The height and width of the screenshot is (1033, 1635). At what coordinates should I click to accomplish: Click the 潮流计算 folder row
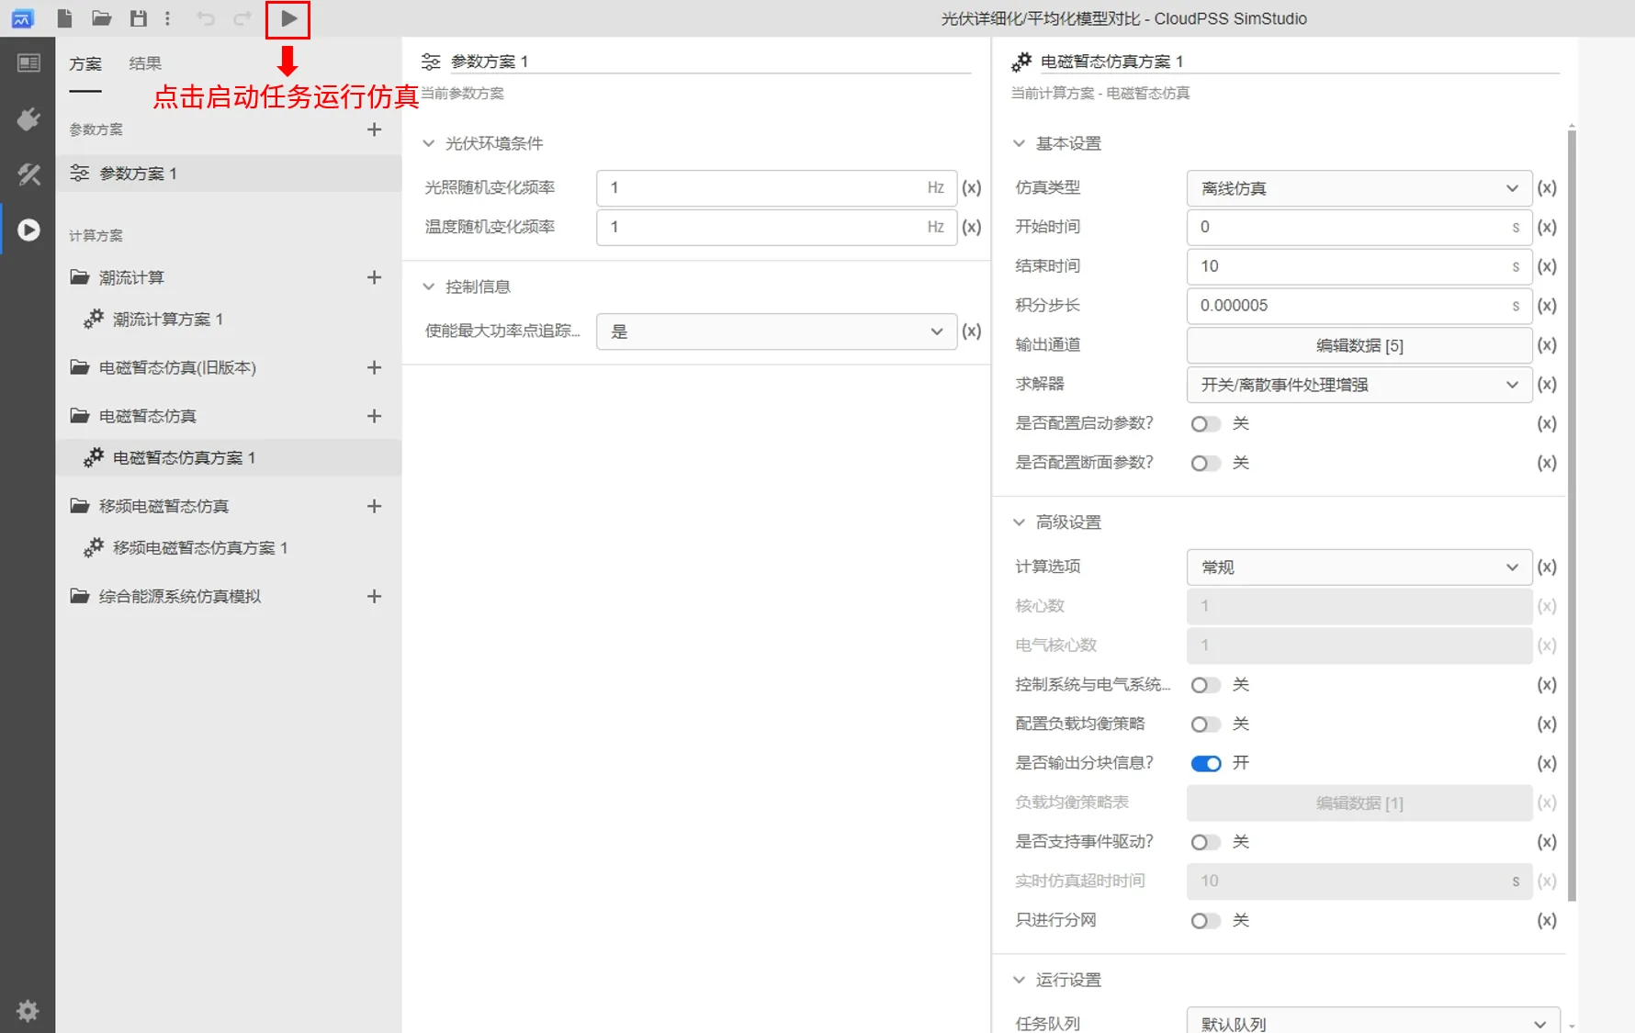(229, 277)
